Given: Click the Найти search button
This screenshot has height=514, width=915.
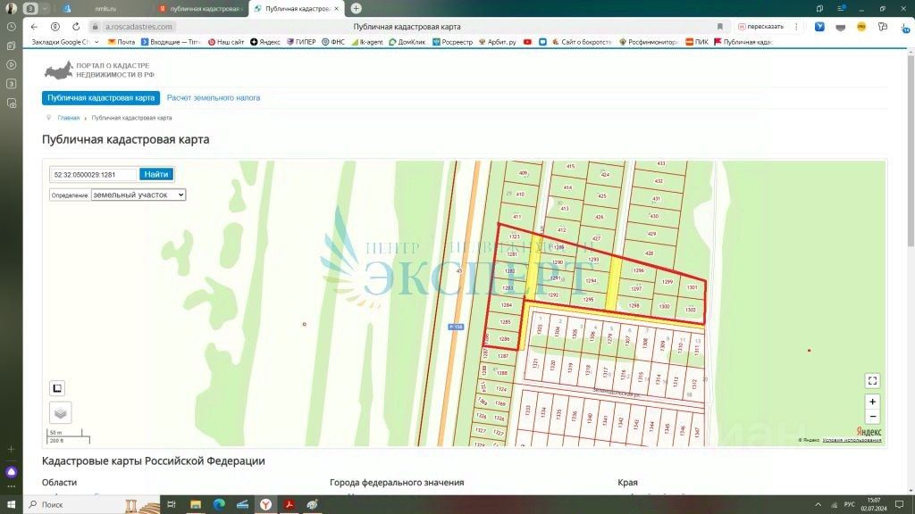Looking at the screenshot, I should point(155,174).
